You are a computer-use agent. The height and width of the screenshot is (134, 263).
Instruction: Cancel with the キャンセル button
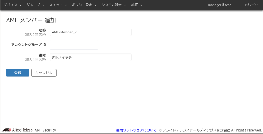click(44, 73)
